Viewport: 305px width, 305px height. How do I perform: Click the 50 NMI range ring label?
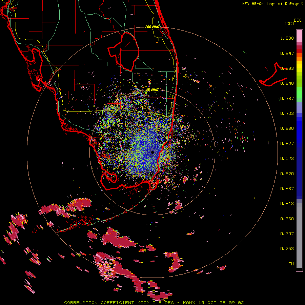pyautogui.click(x=152, y=89)
